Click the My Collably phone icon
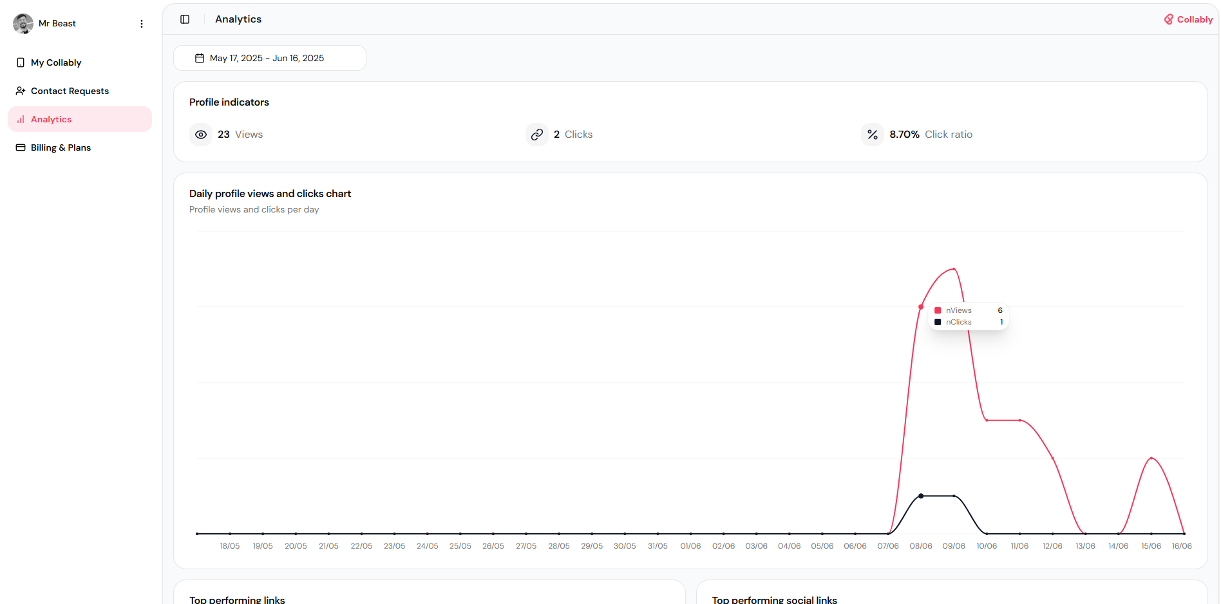 [21, 62]
